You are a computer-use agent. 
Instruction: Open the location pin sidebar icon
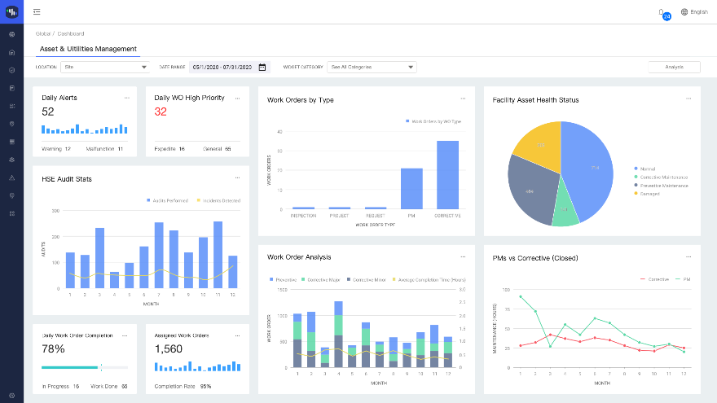click(x=12, y=195)
